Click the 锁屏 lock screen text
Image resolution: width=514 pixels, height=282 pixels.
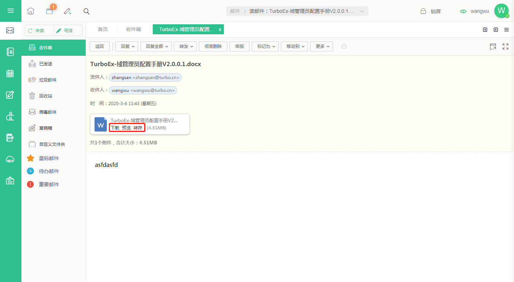(435, 11)
